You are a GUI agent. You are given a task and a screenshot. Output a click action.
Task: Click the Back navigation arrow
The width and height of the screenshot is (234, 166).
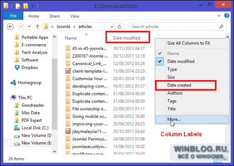tap(10, 27)
